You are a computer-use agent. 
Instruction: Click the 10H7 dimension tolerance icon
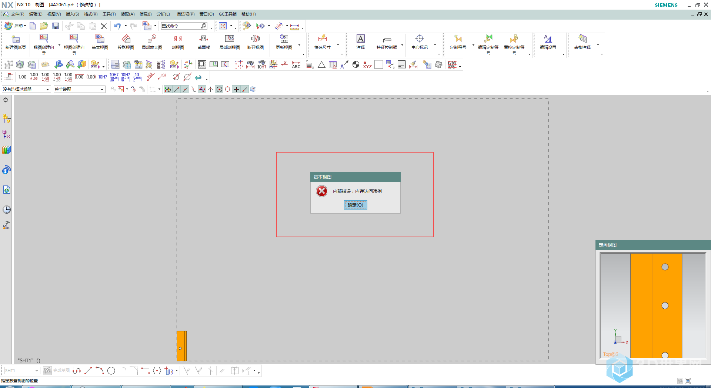[103, 77]
